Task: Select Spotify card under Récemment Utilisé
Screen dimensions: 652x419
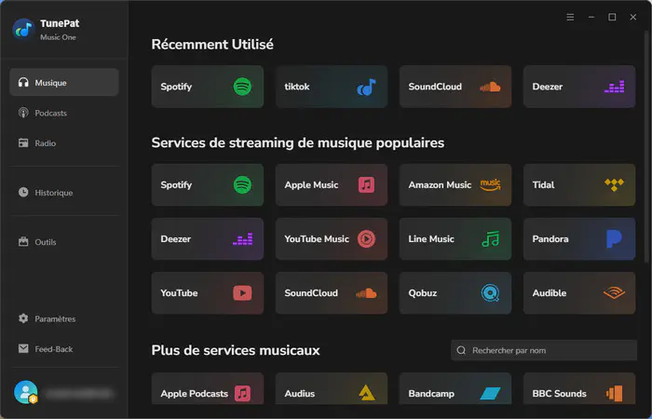Action: tap(208, 87)
